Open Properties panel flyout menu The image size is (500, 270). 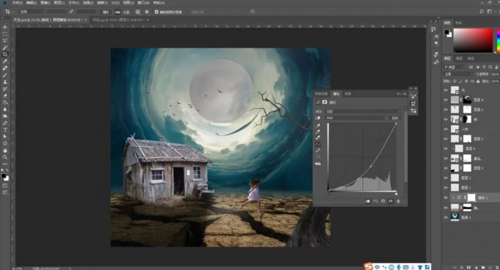point(404,94)
